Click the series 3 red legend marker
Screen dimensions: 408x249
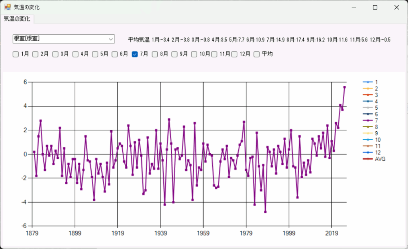pyautogui.click(x=367, y=95)
